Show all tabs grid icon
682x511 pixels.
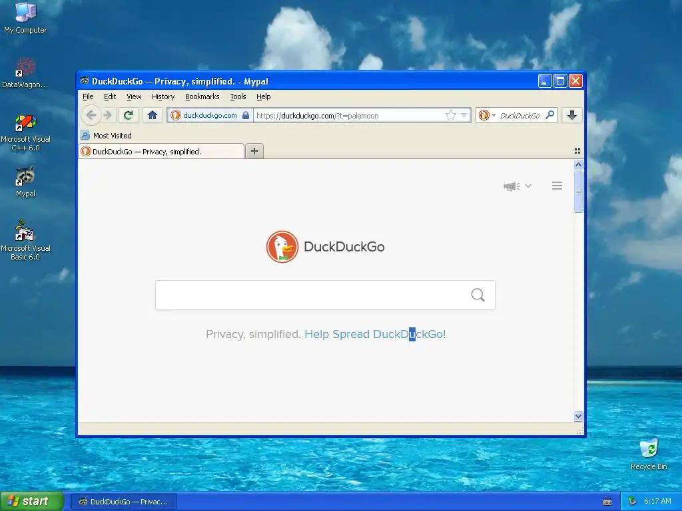pyautogui.click(x=577, y=151)
